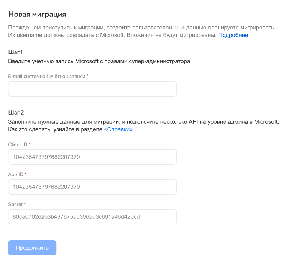Viewport: 286px width, 262px height.
Task: Click the required asterisk next to Client ID
Action: pos(30,144)
